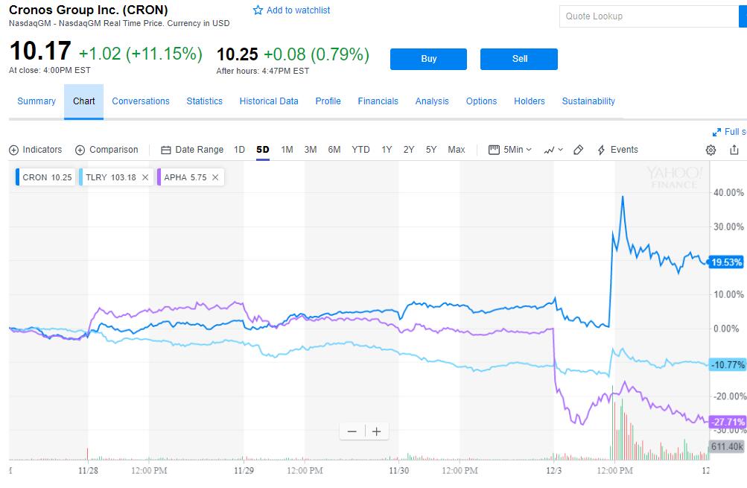The image size is (747, 488).
Task: Click the 11/28 date axis label
Action: click(x=88, y=471)
